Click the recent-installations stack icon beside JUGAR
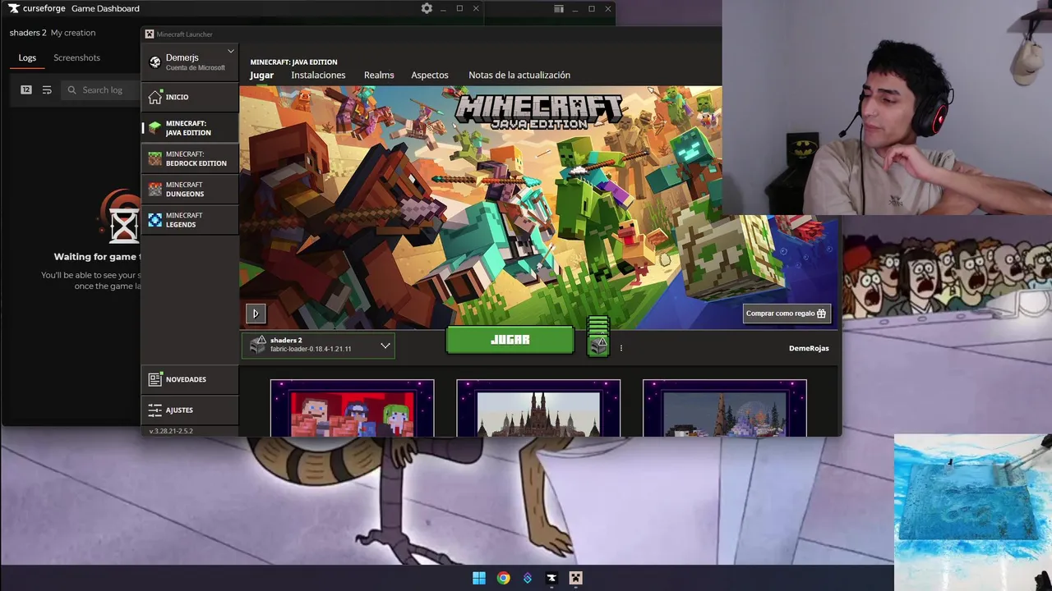 point(598,337)
